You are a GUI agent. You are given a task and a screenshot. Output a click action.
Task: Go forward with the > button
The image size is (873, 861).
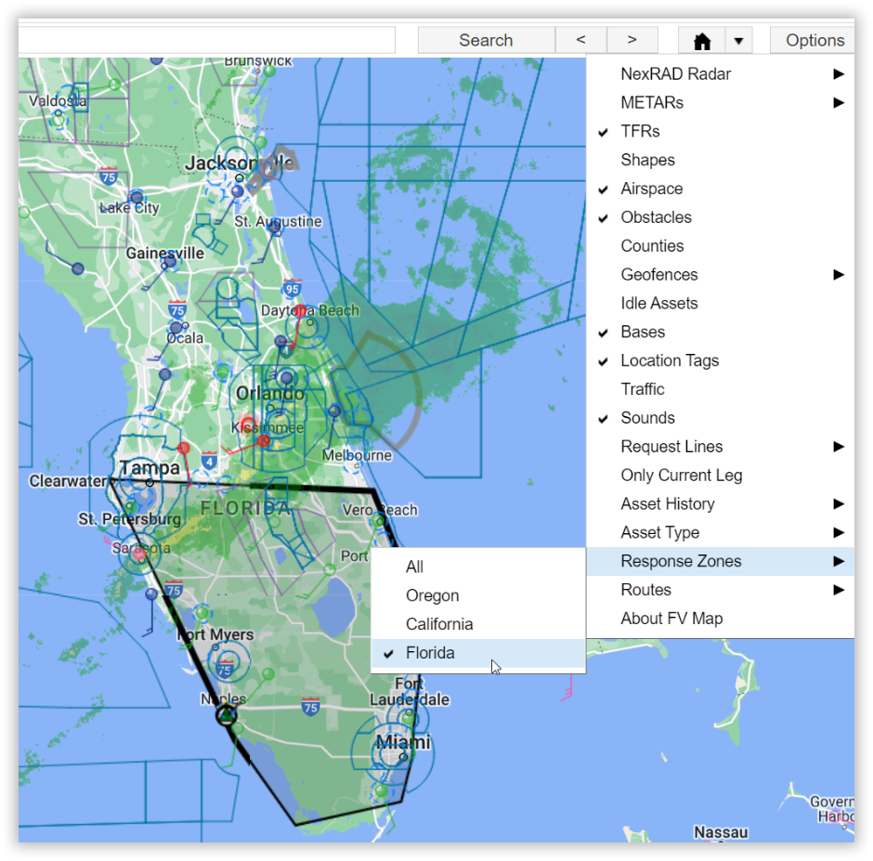click(x=632, y=40)
